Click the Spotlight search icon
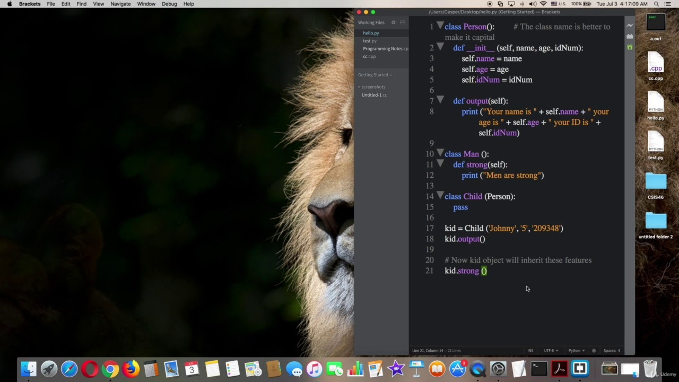 (x=656, y=4)
